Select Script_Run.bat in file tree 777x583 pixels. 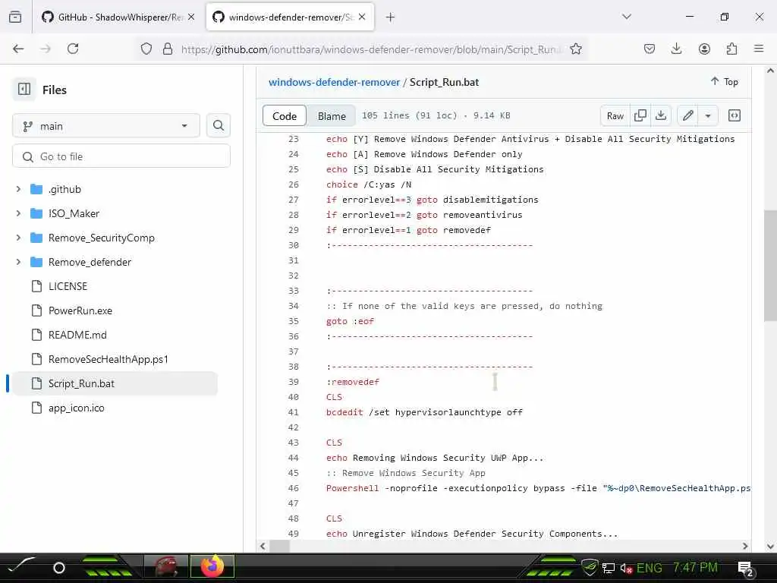point(115,383)
